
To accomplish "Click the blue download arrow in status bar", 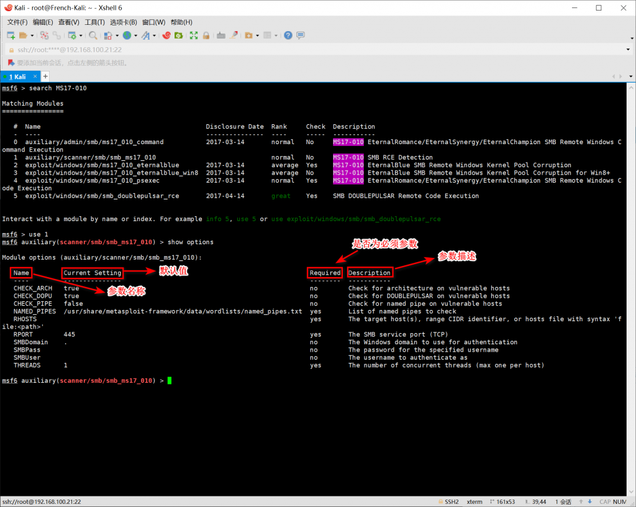I will tap(590, 502).
